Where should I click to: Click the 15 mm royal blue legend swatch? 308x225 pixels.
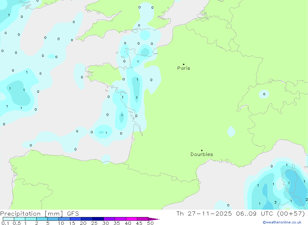(75, 219)
